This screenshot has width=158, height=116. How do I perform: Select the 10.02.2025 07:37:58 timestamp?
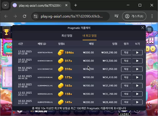pyautogui.click(x=25, y=102)
